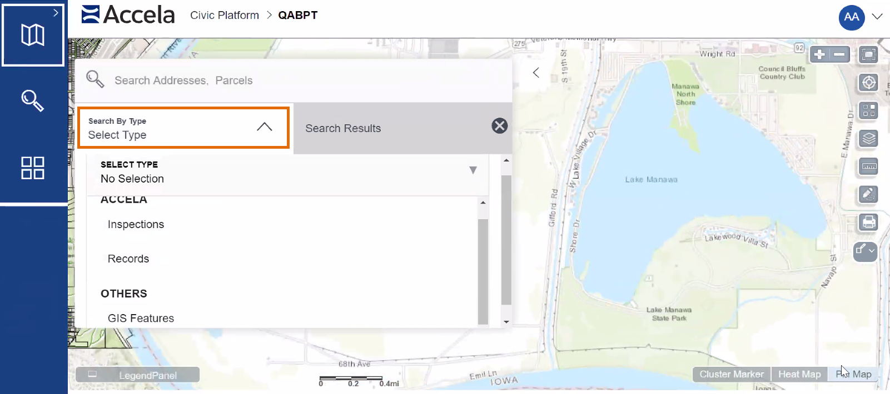Toggle Heat Map display mode

(799, 374)
